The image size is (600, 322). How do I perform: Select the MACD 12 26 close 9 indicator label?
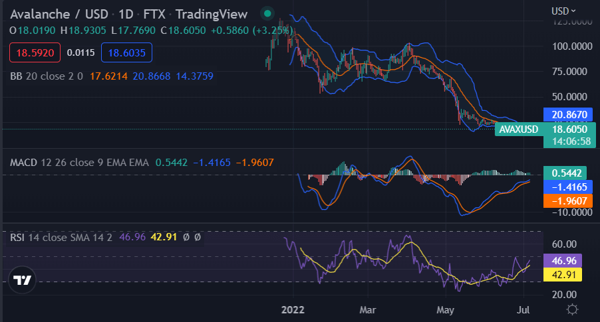(x=79, y=163)
